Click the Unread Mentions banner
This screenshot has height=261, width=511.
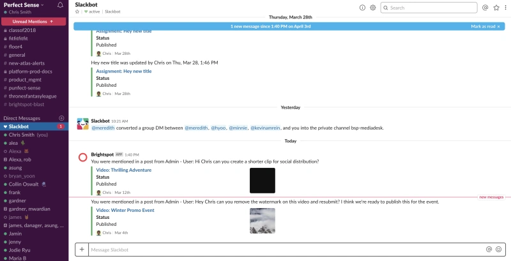[x=34, y=22]
